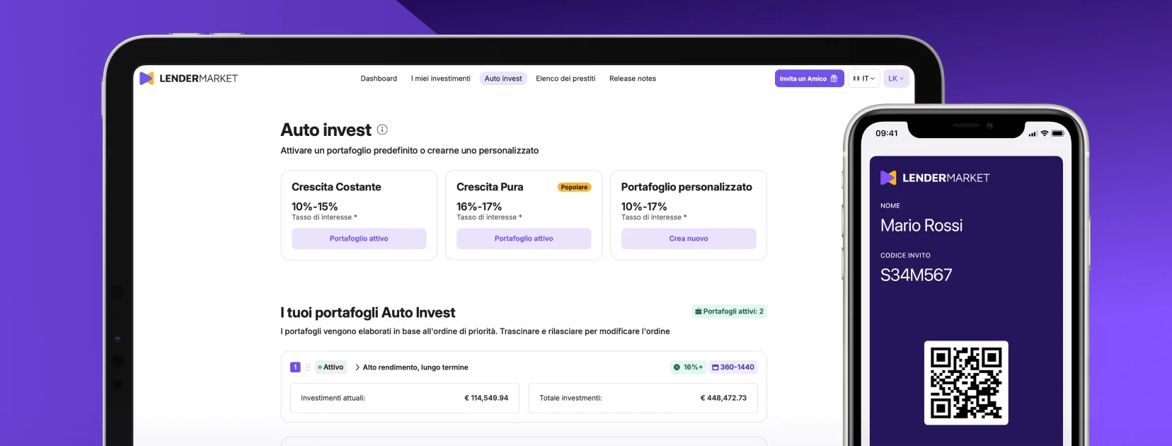Toggle the Attivo status on portfolio 1

point(331,367)
